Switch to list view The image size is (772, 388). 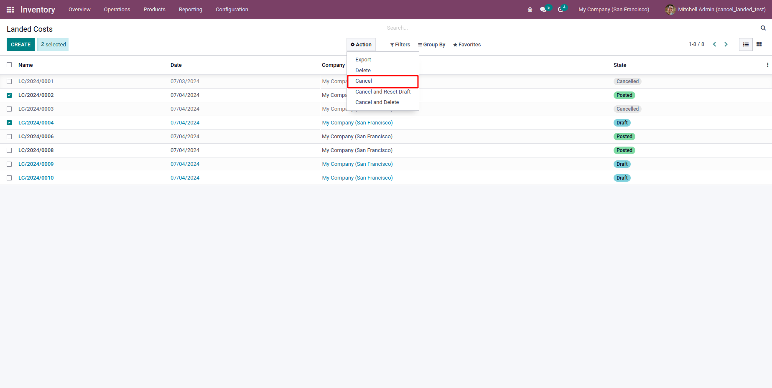746,44
